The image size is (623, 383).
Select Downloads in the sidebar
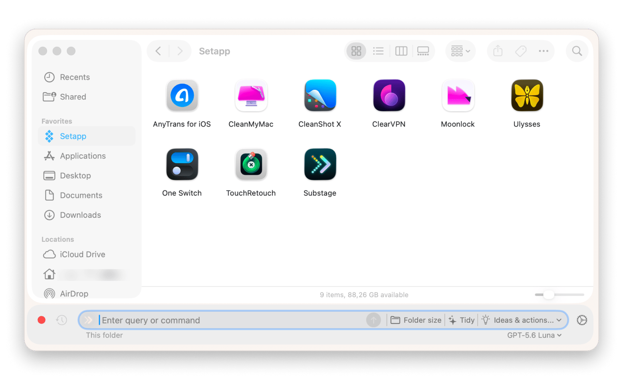point(87,215)
